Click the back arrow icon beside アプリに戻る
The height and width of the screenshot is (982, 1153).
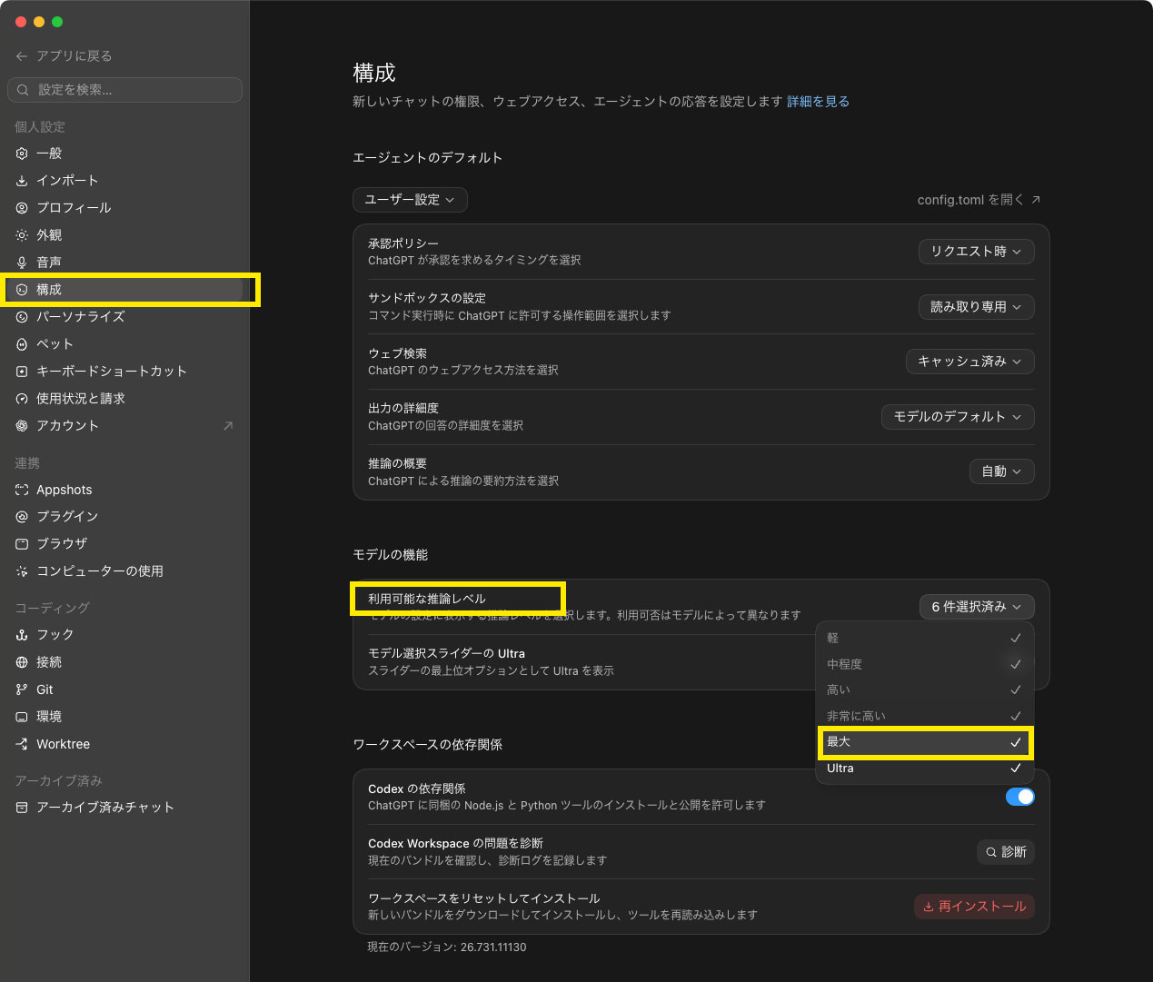(x=22, y=56)
